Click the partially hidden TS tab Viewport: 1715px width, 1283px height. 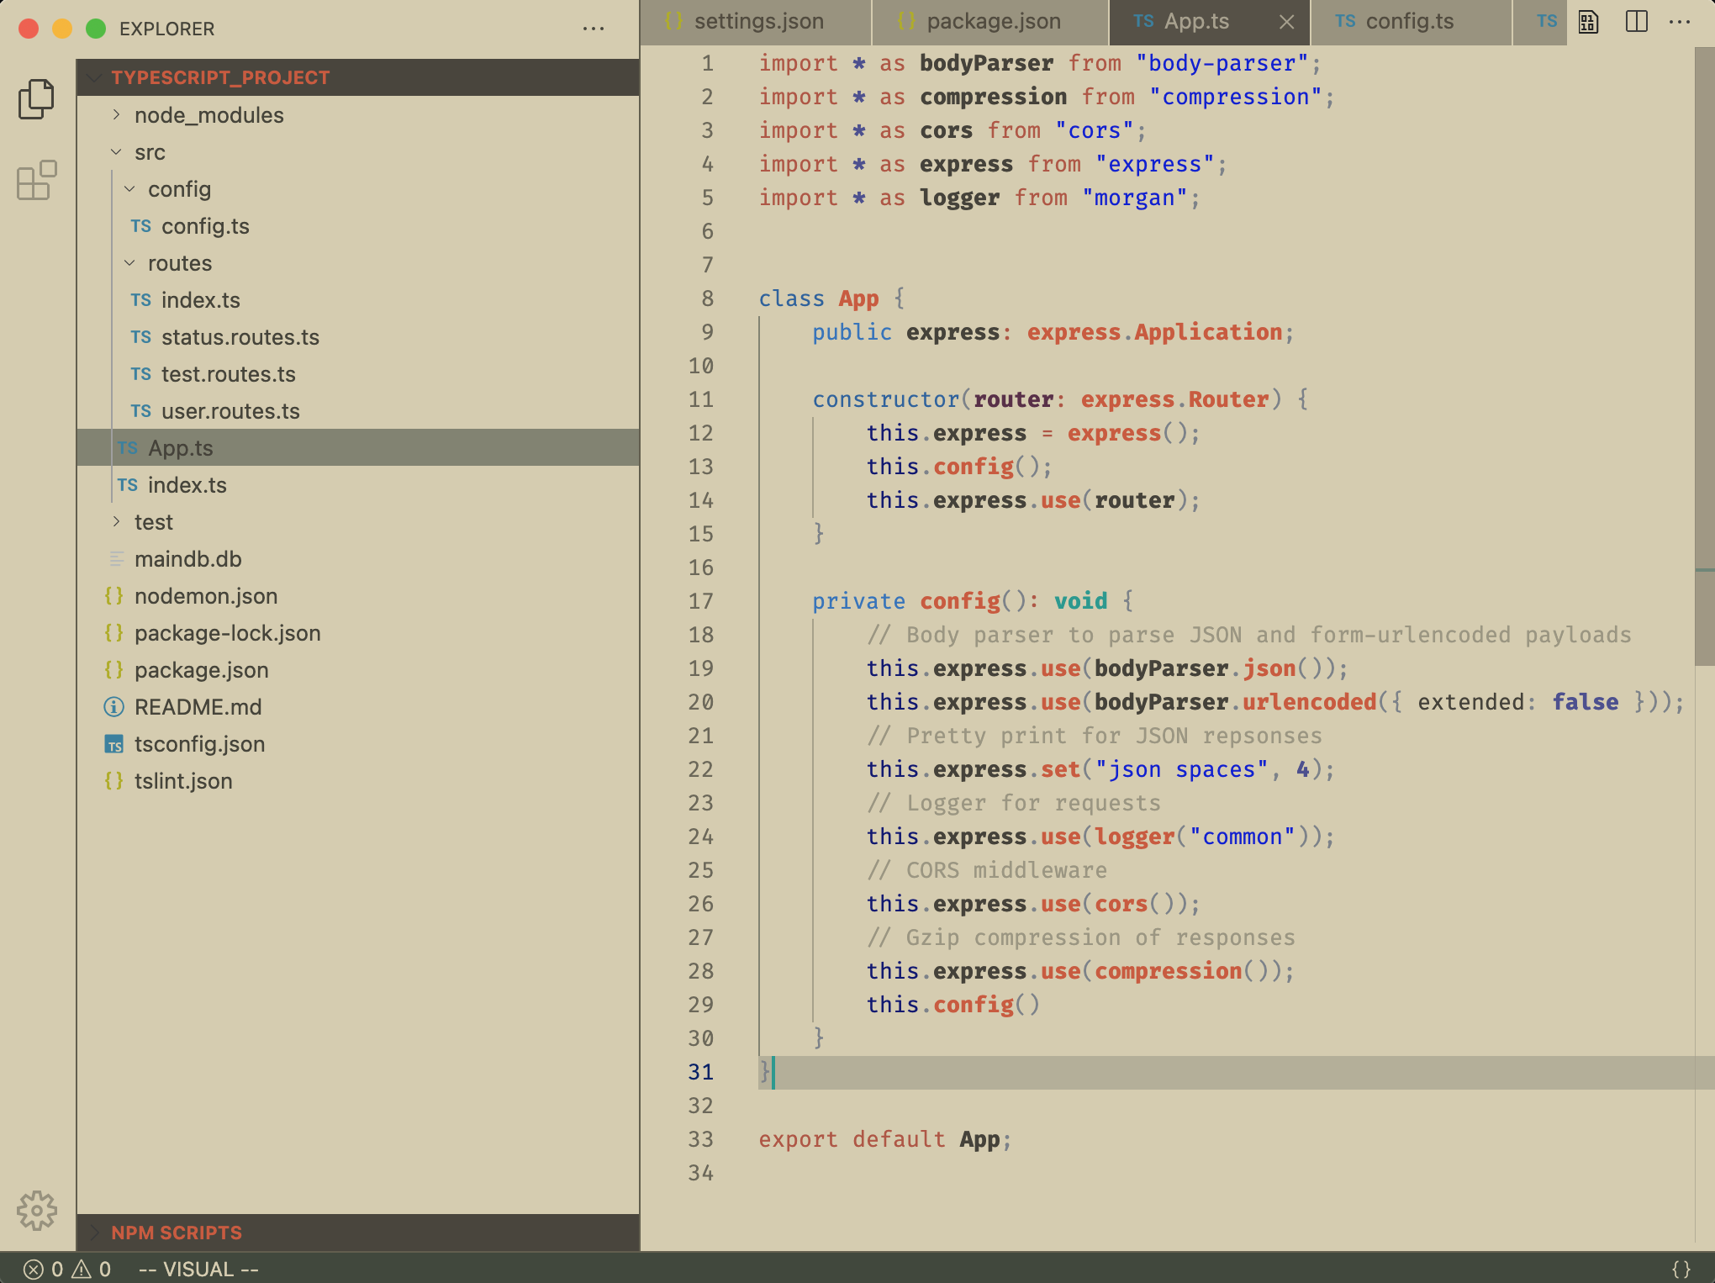(x=1540, y=22)
